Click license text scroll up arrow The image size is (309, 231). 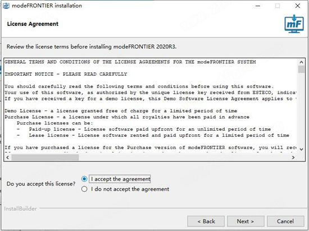coord(301,62)
